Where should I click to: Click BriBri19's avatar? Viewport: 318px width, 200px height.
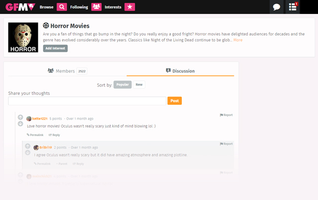[36, 147]
